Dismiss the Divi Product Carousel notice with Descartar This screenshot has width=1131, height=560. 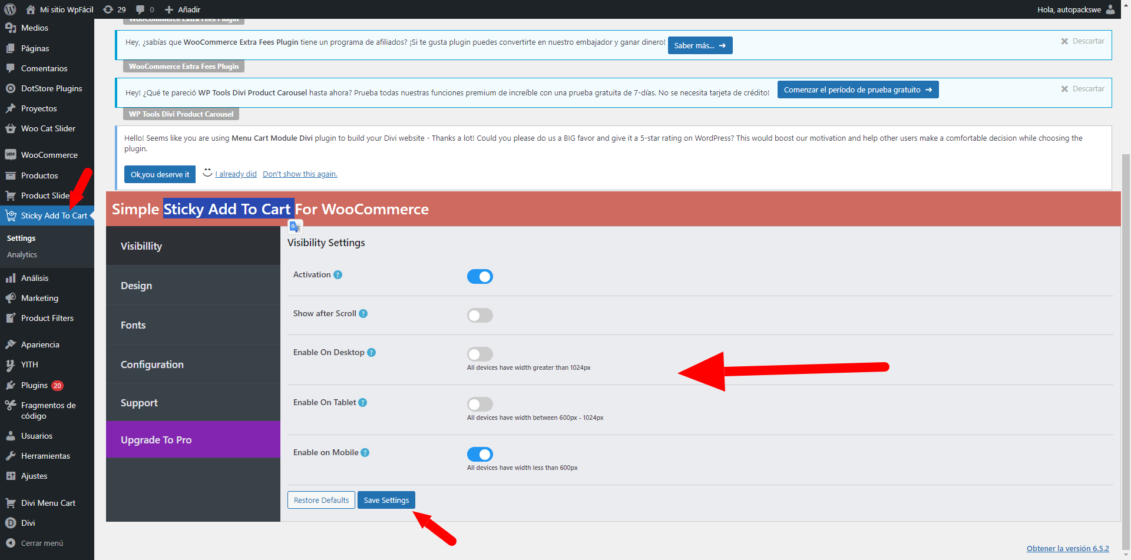coord(1083,89)
